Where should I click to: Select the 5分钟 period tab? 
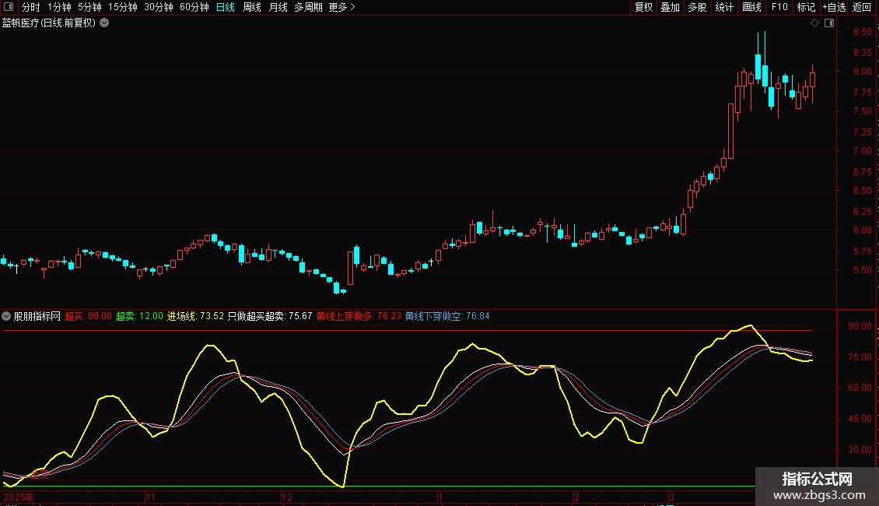[x=89, y=7]
